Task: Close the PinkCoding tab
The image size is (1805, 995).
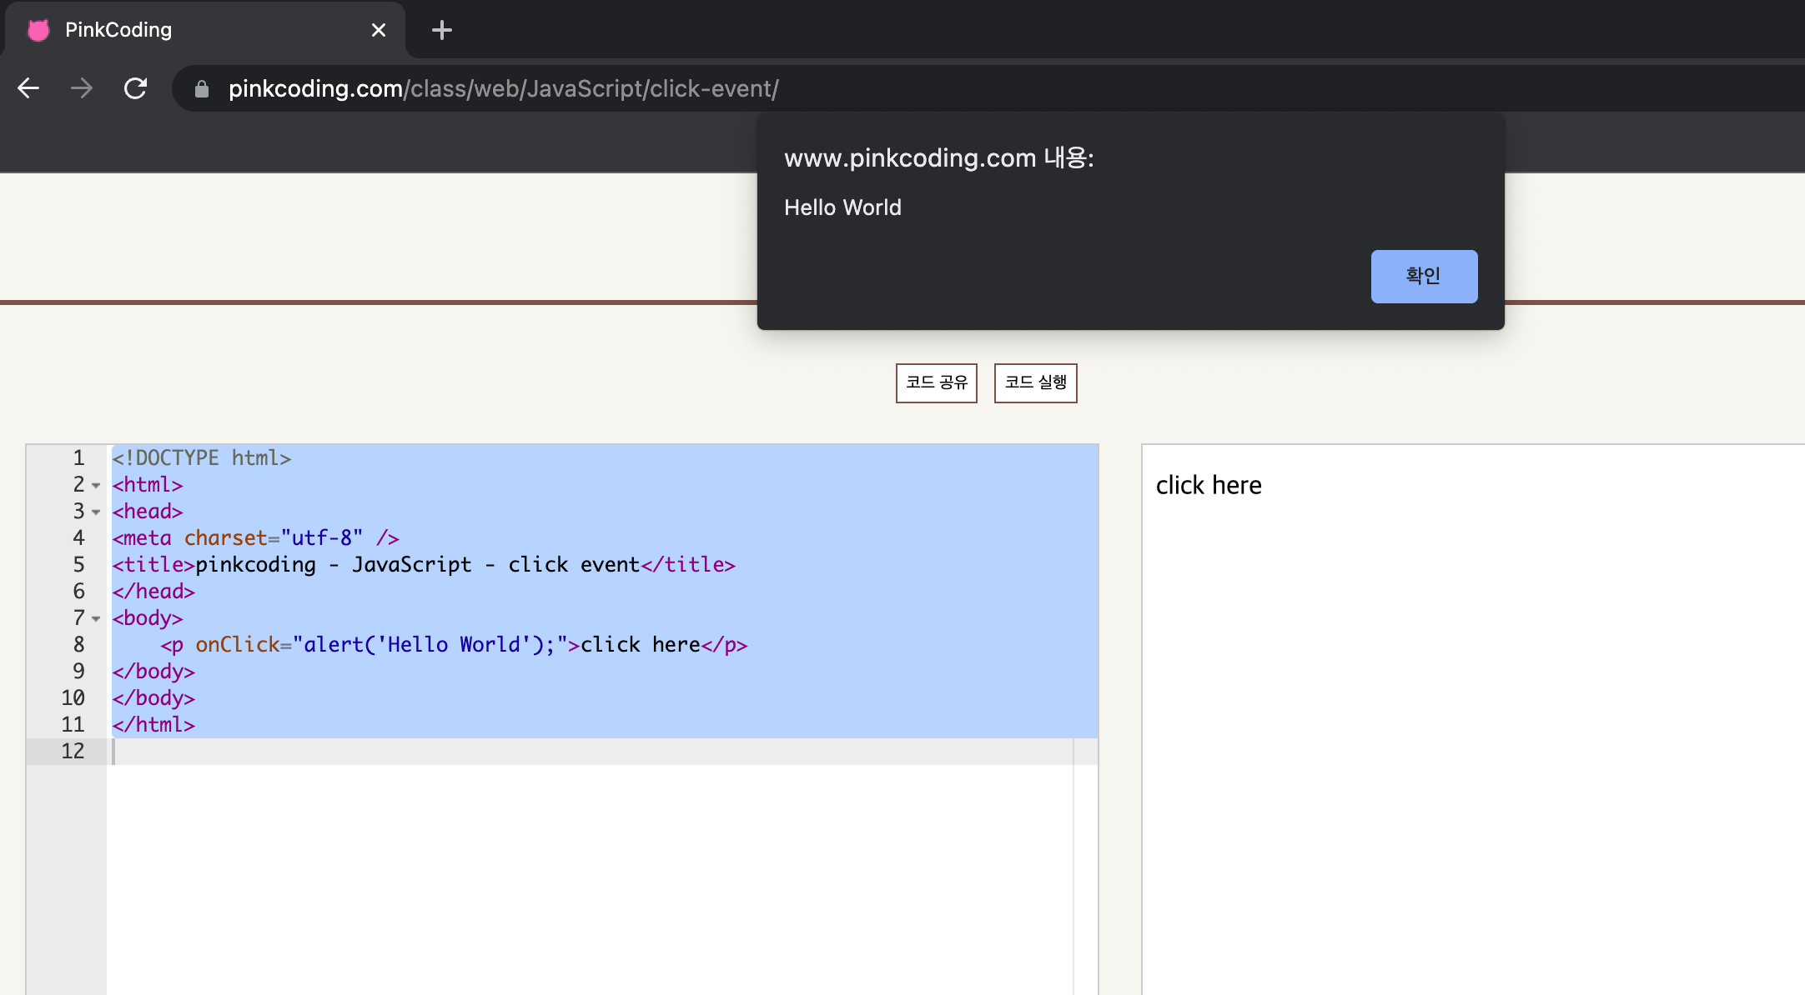Action: (x=379, y=30)
